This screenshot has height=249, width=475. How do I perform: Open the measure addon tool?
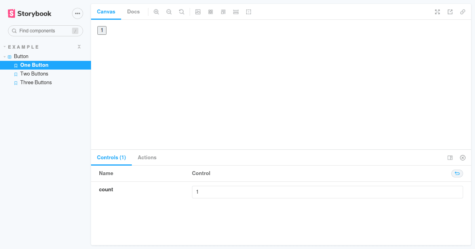pyautogui.click(x=236, y=12)
